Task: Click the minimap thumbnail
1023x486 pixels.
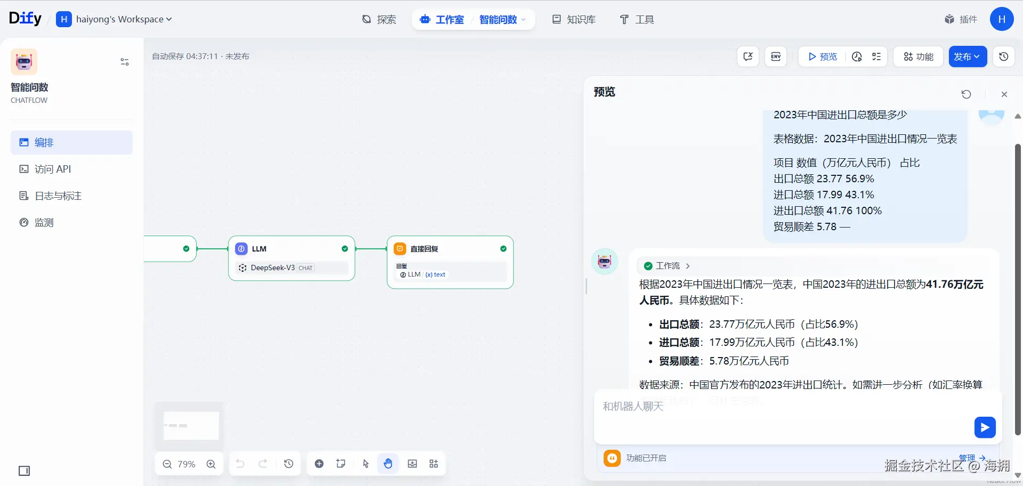Action: (x=190, y=425)
